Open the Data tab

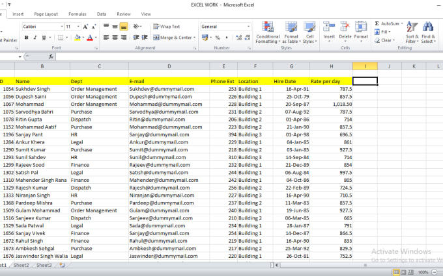coord(102,14)
